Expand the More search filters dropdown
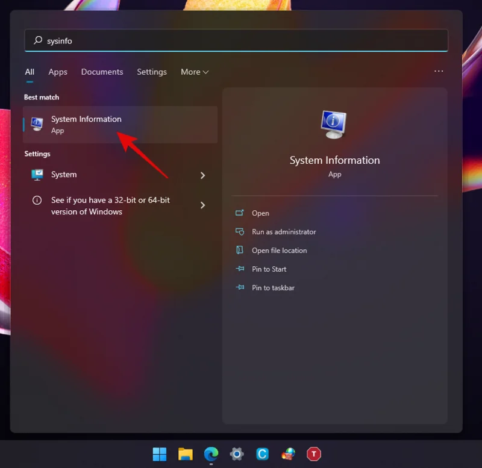 [x=194, y=72]
